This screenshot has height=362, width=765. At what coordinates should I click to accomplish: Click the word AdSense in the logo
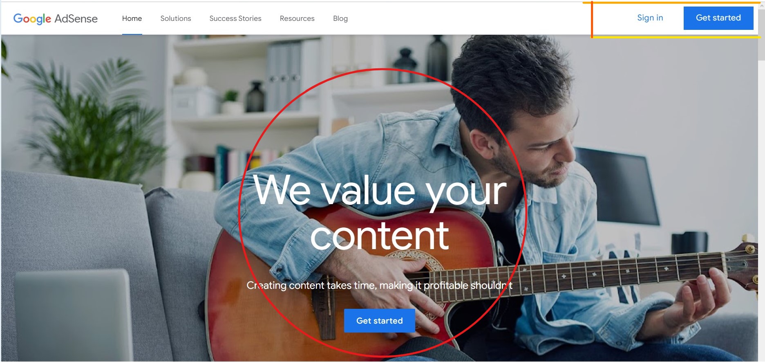point(76,19)
